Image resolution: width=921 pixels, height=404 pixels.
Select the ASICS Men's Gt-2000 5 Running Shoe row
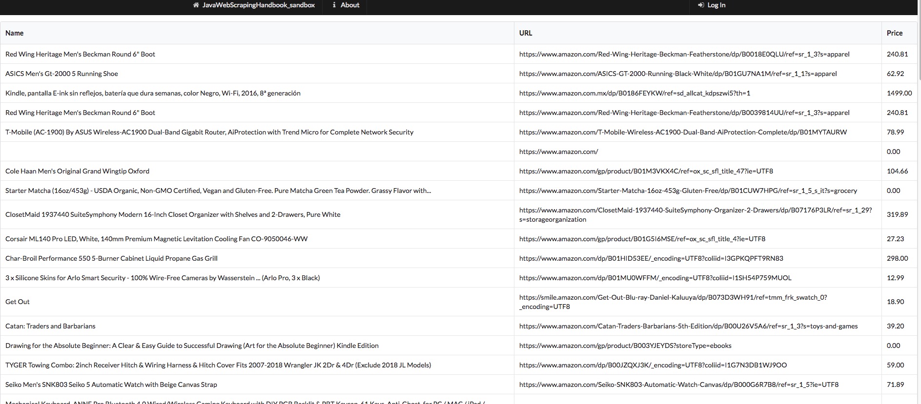point(61,74)
